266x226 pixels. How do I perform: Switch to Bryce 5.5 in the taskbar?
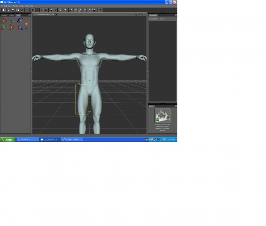tap(27, 140)
